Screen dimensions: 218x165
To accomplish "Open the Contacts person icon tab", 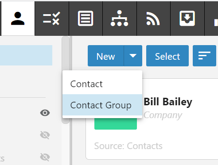I will [x=18, y=19].
